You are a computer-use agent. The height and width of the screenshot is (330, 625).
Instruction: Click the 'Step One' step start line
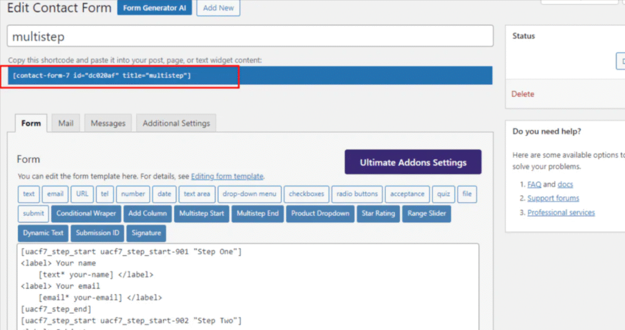point(131,252)
